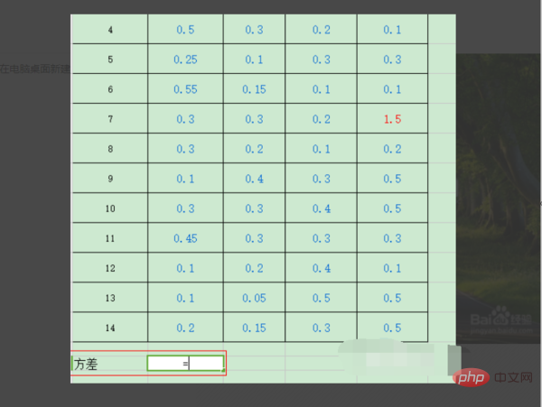The image size is (542, 407).
Task: Select the 0.25 cell in row 5
Action: 185,59
